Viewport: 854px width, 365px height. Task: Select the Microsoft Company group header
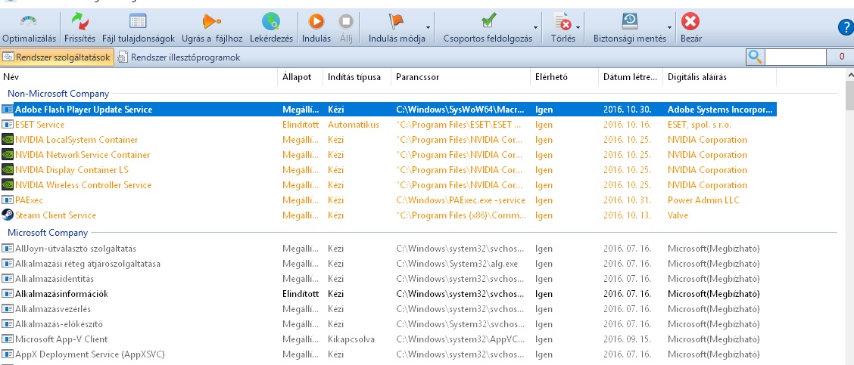coord(48,233)
